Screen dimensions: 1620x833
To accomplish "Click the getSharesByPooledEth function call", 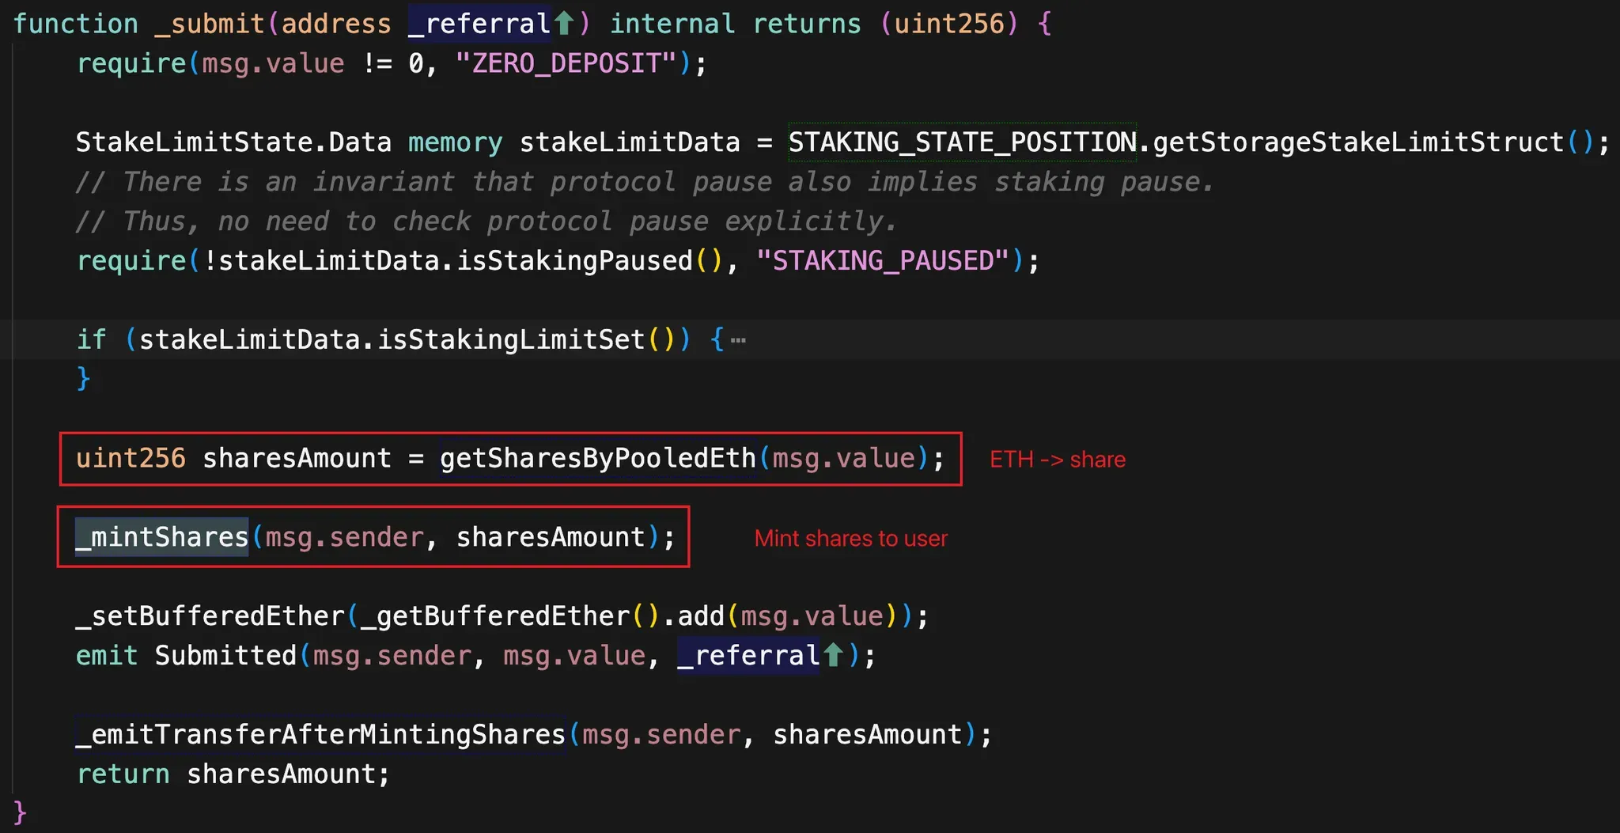I will pos(598,459).
